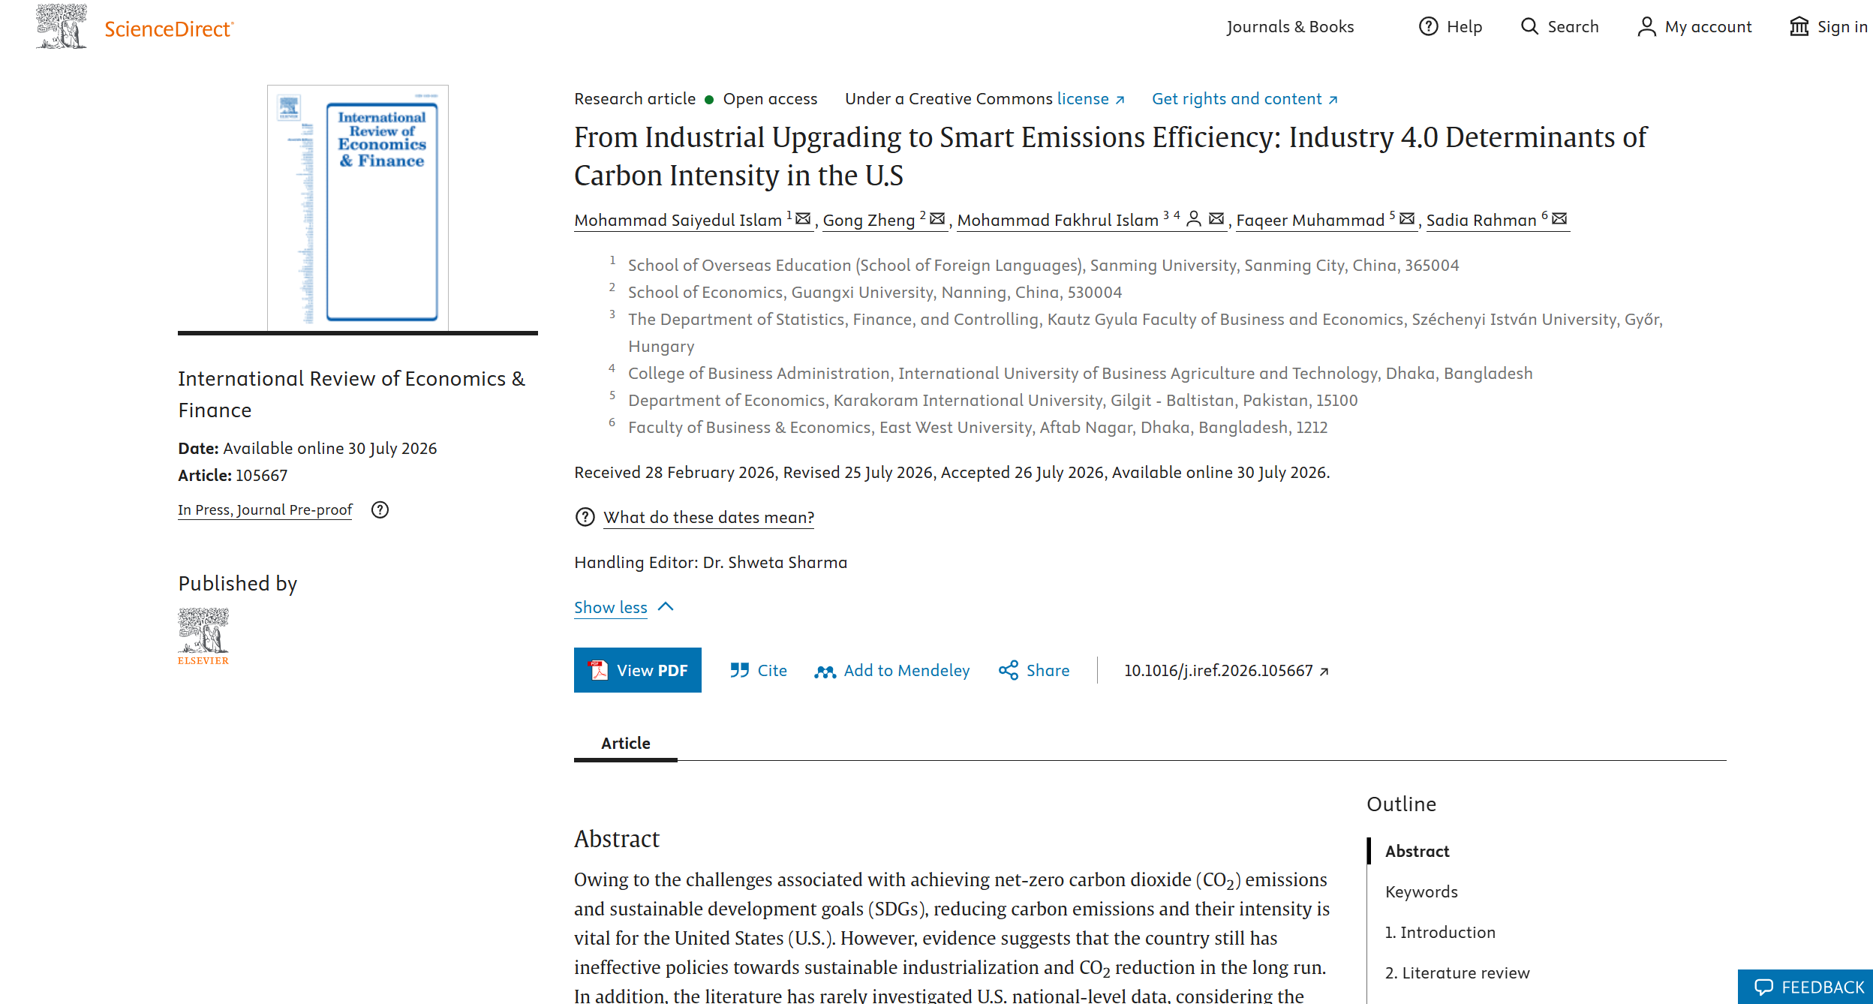Click envelope icon next to Gong Zheng
This screenshot has height=1004, width=1873.
[937, 218]
